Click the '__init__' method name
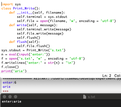 pos(25,13)
